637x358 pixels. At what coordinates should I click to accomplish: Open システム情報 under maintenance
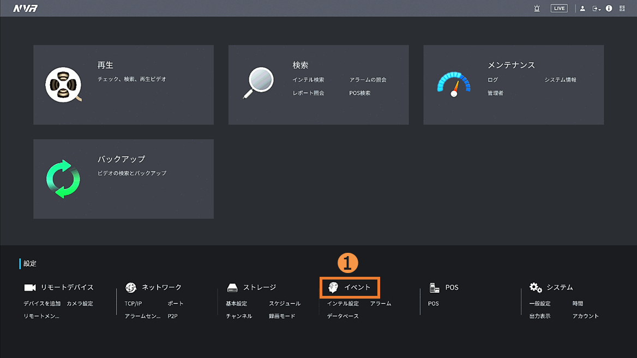click(560, 80)
